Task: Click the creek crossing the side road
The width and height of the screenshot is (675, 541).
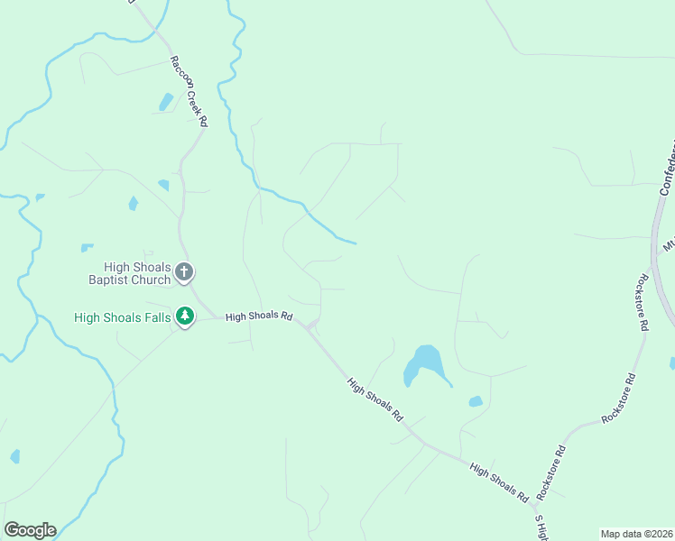Action: click(x=308, y=212)
